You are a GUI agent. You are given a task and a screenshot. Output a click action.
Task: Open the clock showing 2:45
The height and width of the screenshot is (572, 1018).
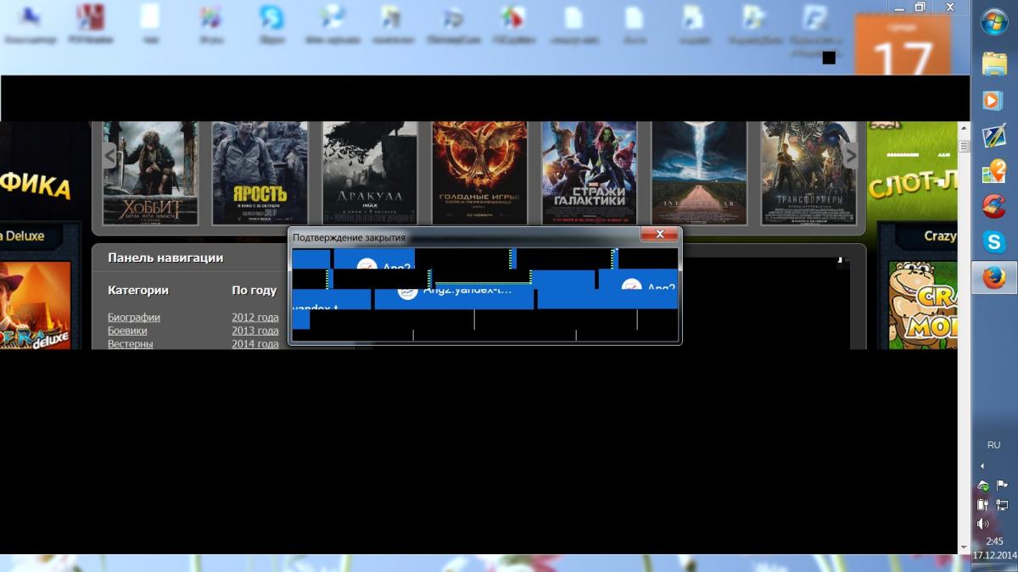click(994, 541)
